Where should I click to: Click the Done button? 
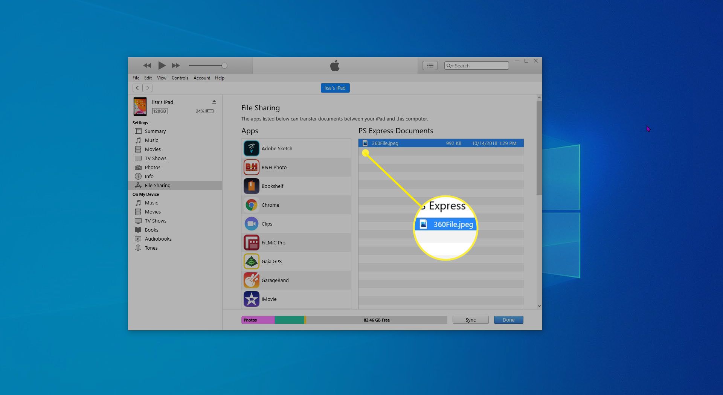pos(508,320)
